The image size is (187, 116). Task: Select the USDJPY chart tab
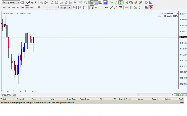6,95
